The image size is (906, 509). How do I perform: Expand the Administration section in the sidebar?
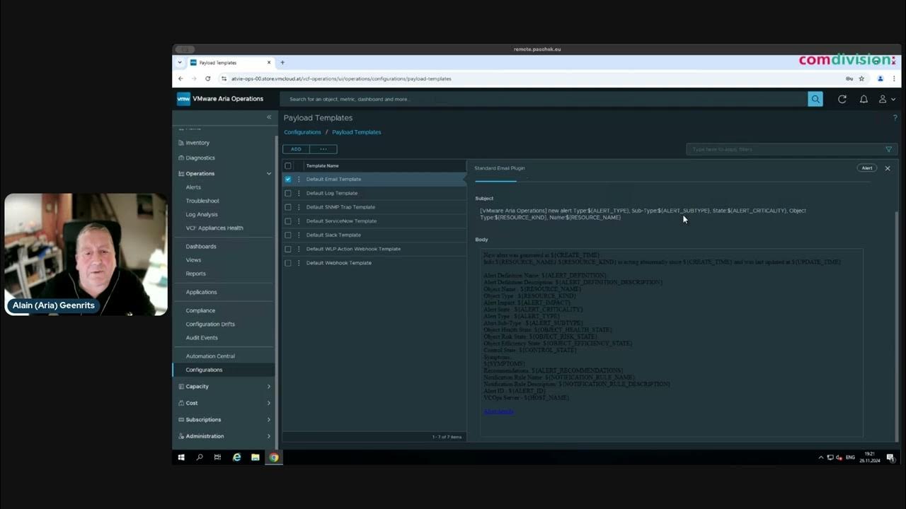(268, 436)
